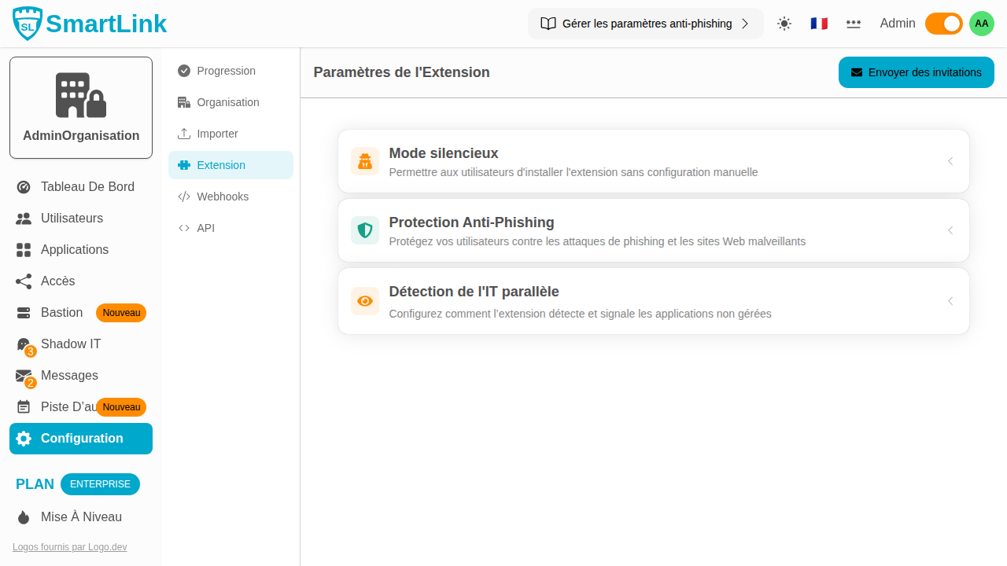Click the Messages icon showing 2 alerts
The height and width of the screenshot is (566, 1007).
[x=23, y=375]
